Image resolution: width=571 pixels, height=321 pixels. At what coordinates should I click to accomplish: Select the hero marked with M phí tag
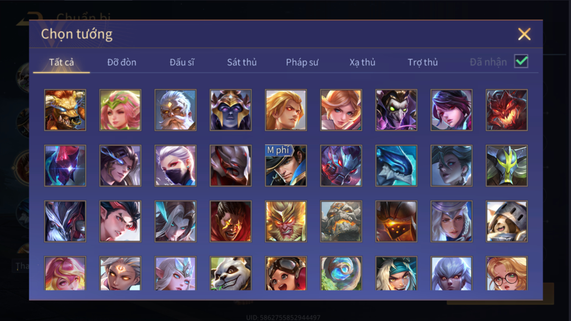pos(286,166)
